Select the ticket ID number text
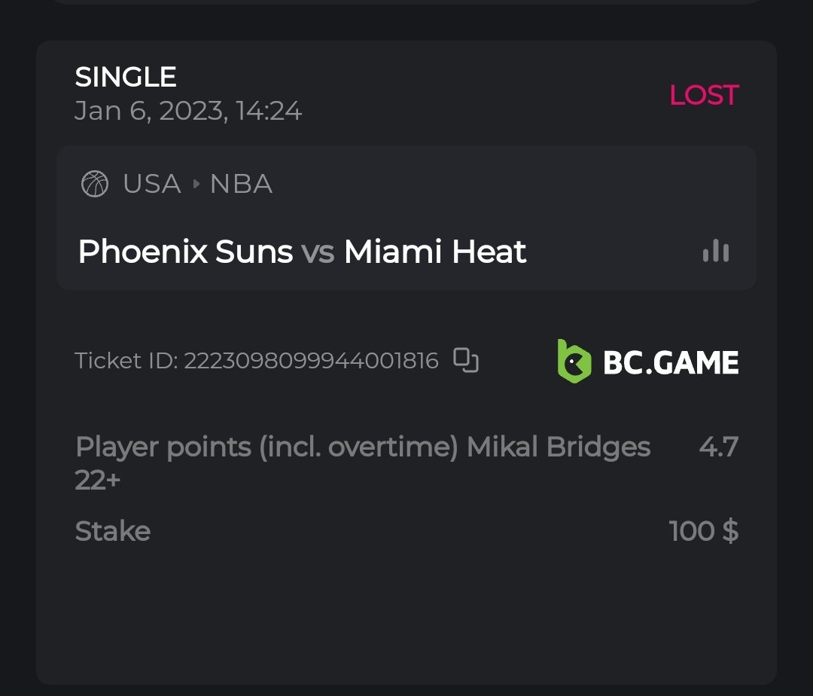 pos(311,361)
